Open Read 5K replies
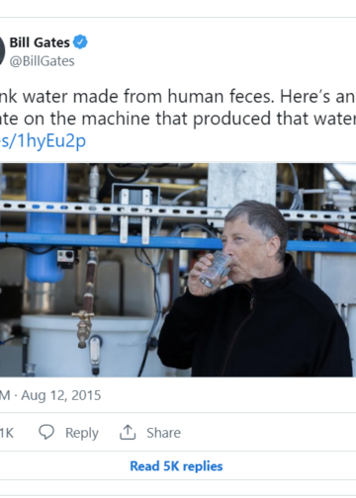 click(x=176, y=466)
